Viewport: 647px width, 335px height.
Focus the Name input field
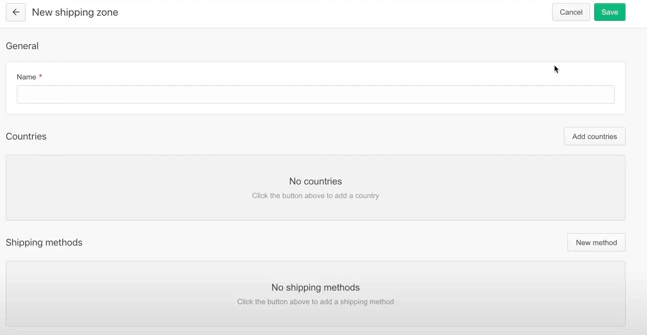(x=316, y=94)
